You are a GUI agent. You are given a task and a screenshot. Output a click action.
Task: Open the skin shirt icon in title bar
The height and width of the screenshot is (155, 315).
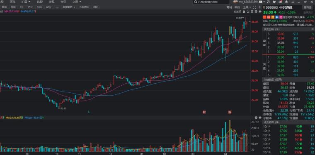(x=274, y=2)
